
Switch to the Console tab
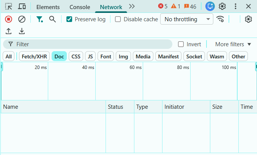(x=80, y=7)
